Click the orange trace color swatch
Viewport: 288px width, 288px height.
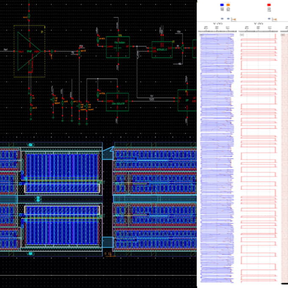click(228, 5)
